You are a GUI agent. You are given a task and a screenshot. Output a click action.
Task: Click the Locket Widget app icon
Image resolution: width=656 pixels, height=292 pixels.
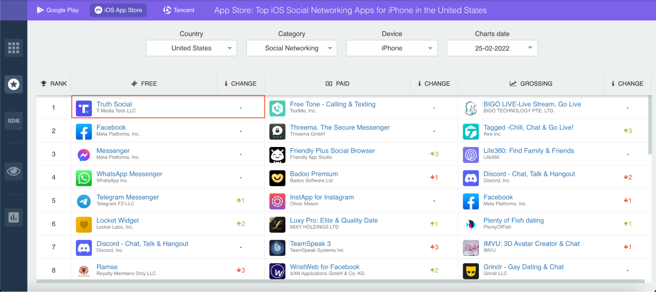84,225
